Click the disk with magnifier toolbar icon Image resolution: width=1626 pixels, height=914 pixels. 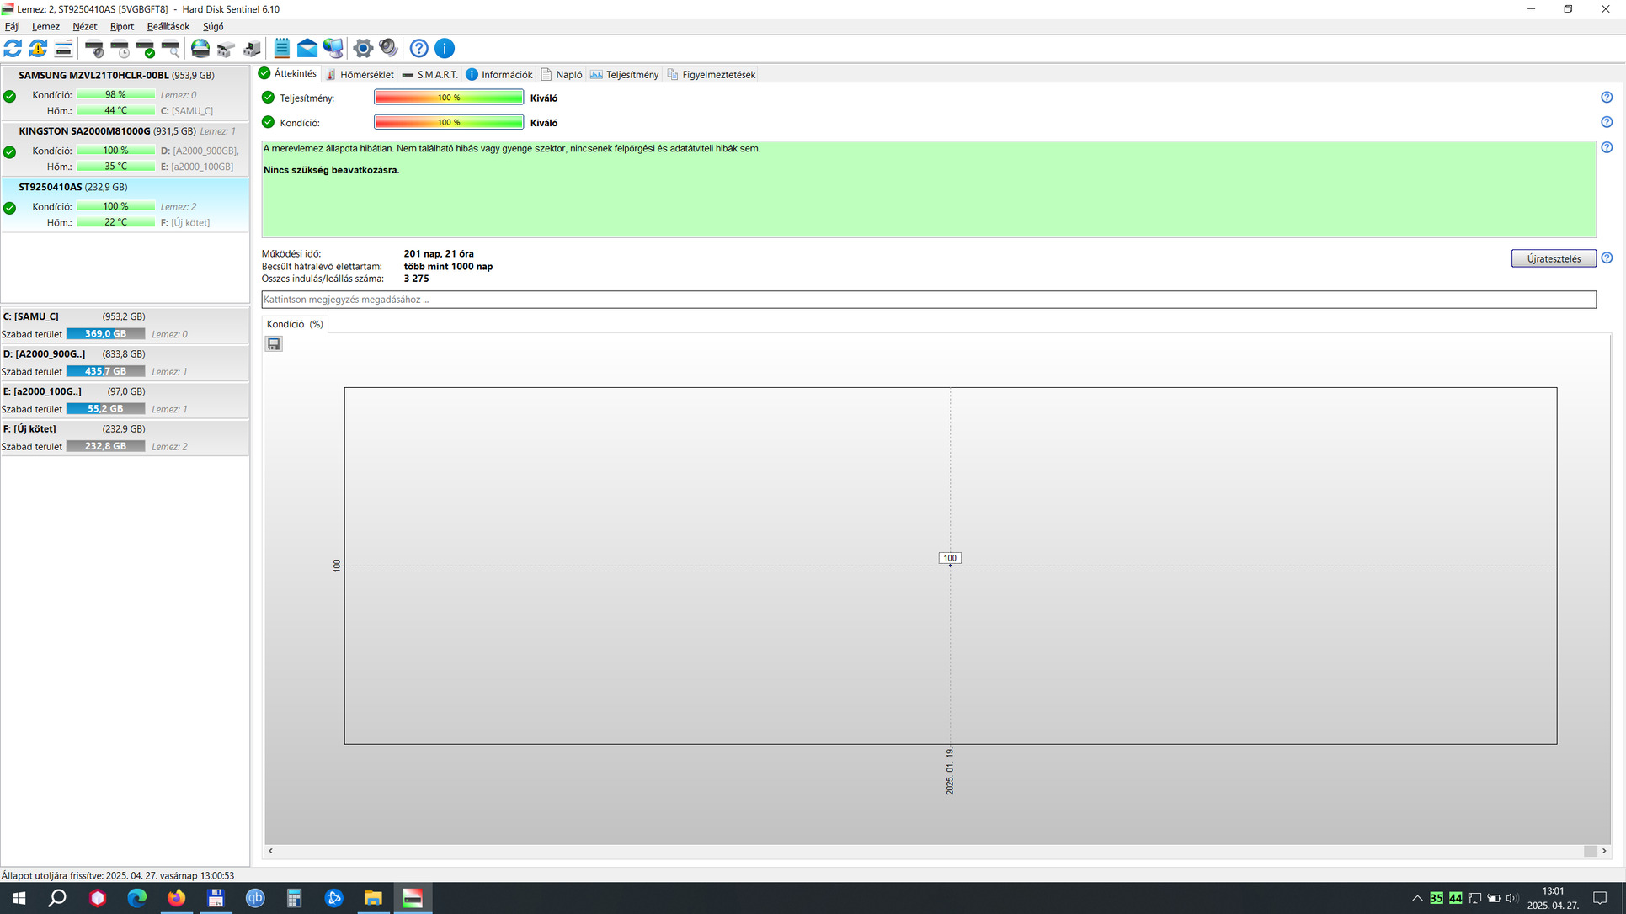click(171, 49)
